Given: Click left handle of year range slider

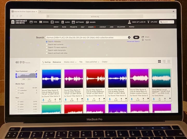Looking at the screenshot, I should tap(16, 76).
